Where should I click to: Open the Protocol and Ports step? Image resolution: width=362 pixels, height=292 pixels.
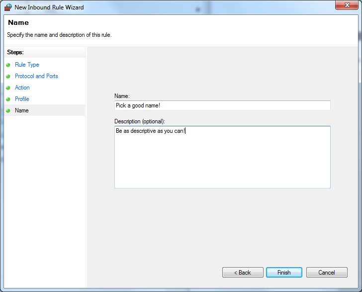click(x=36, y=76)
